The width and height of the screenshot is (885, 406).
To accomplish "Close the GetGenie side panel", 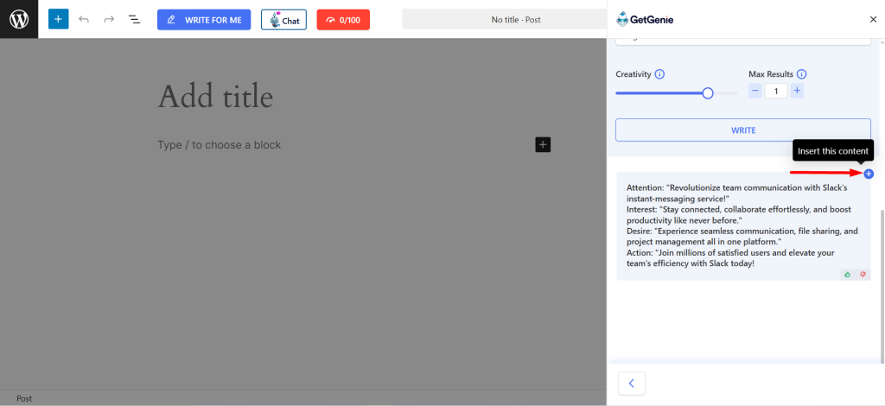I will [x=873, y=19].
